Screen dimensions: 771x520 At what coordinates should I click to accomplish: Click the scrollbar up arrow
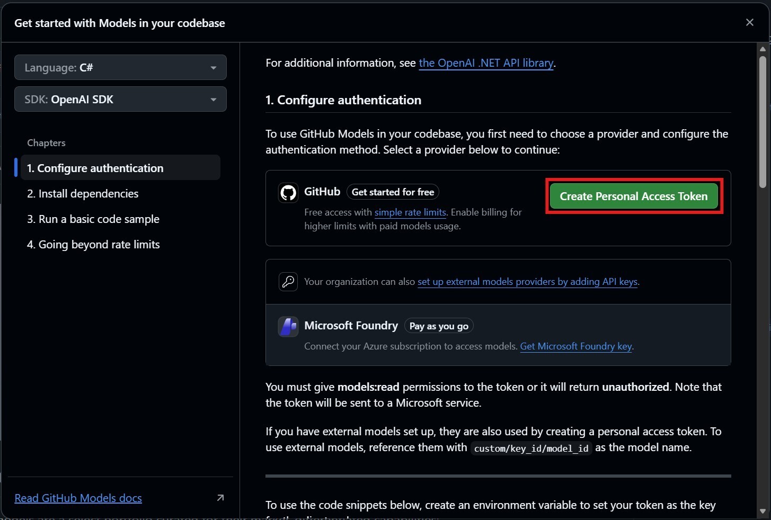pyautogui.click(x=763, y=49)
